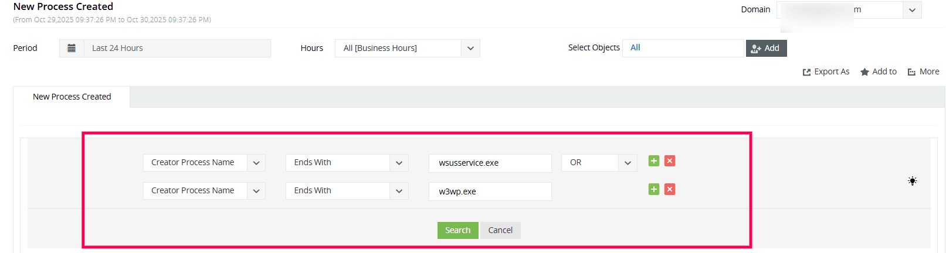Expand the Hours dropdown arrow
The width and height of the screenshot is (946, 253).
click(x=470, y=48)
